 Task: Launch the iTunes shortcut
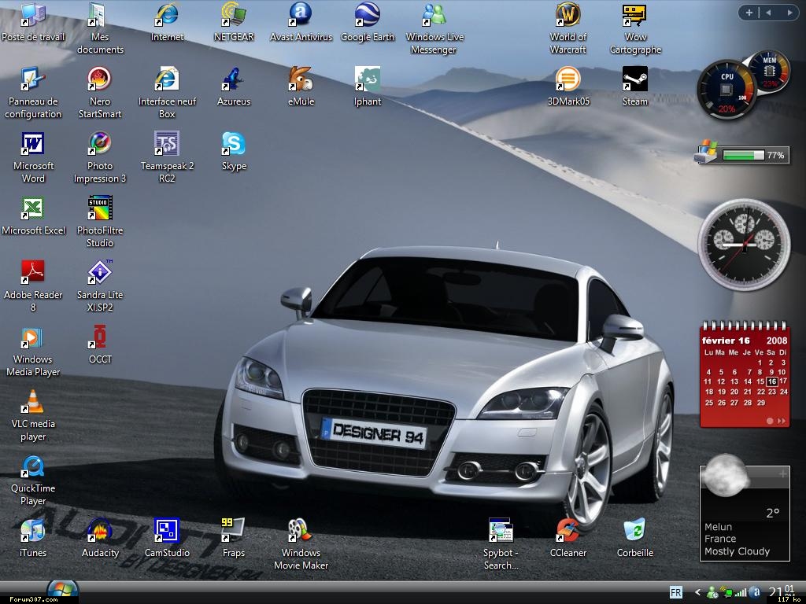click(33, 531)
